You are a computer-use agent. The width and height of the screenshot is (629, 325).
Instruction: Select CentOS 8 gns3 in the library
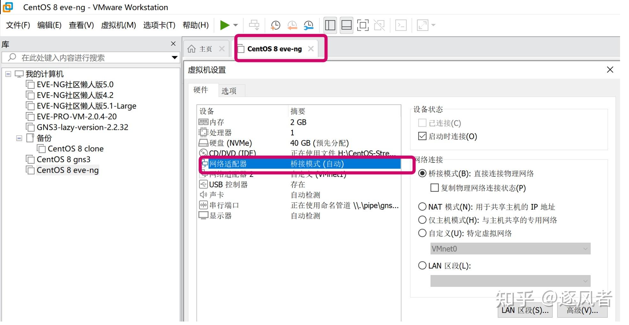click(x=63, y=159)
